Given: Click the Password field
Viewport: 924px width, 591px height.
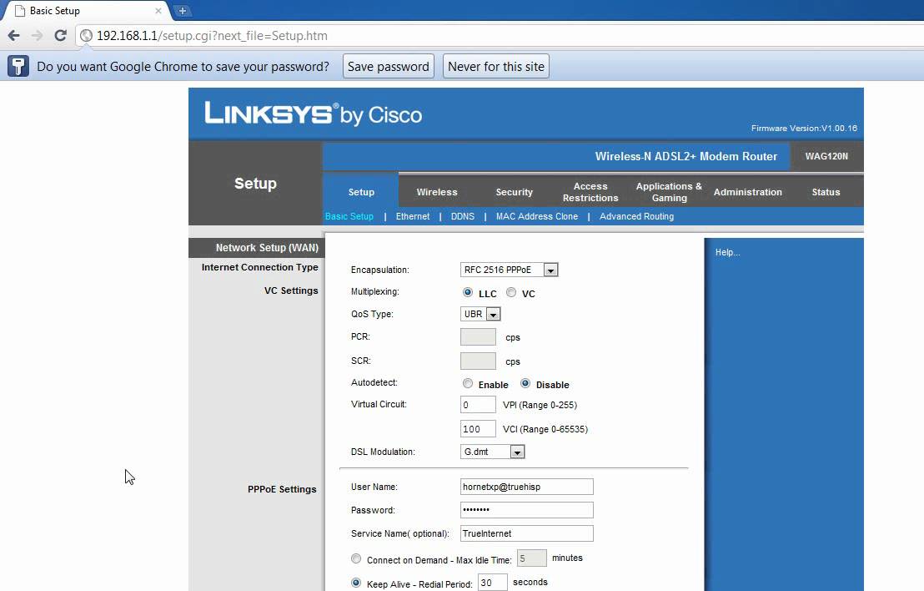Looking at the screenshot, I should 527,510.
